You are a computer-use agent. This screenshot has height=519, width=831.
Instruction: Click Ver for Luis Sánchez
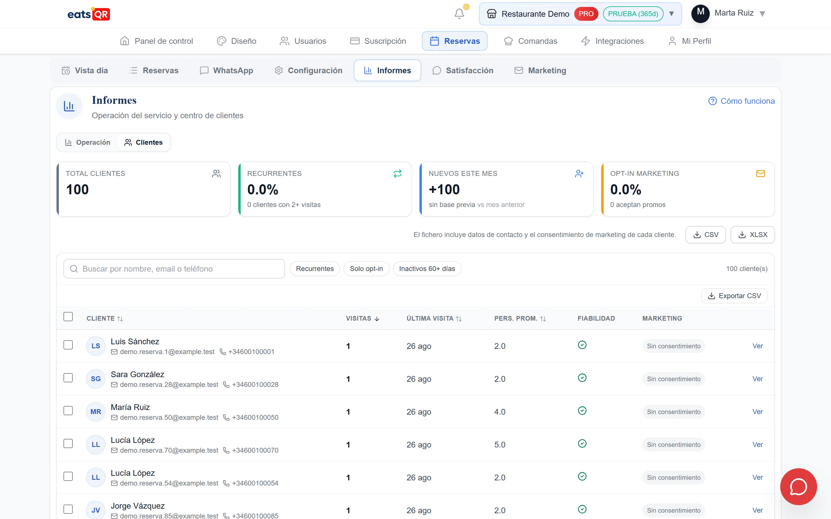[x=757, y=346]
